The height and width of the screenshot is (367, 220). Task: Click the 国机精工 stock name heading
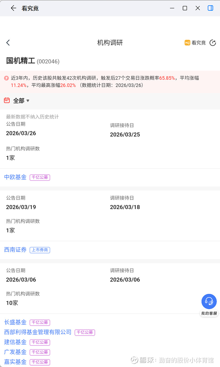click(x=21, y=61)
